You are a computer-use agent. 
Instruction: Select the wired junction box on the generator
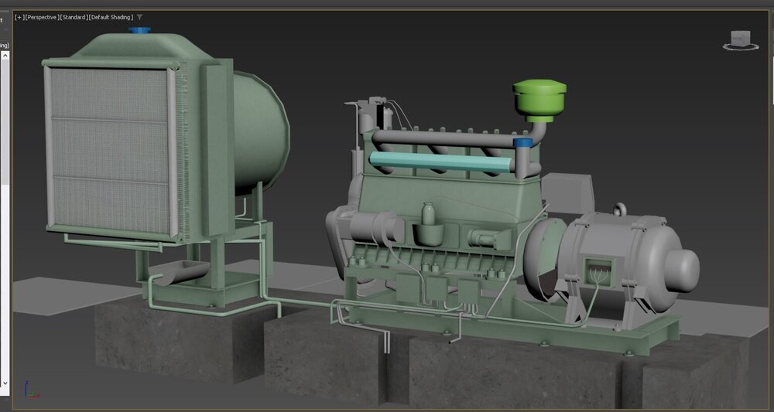(597, 271)
